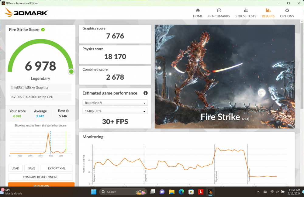
Task: Click the SAVE button
Action: pyautogui.click(x=32, y=168)
